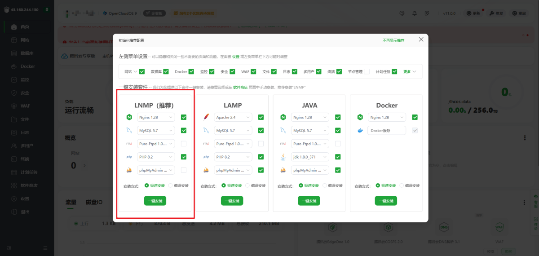Enable the 节点管理 menu checkbox
Screen dimensions: 539x256
tap(367, 71)
